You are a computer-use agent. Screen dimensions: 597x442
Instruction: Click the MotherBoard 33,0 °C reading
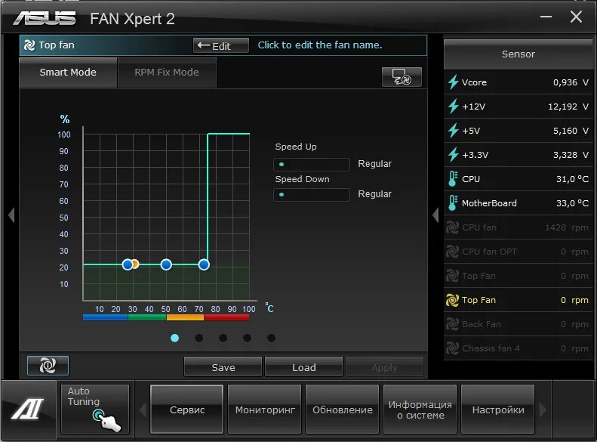click(x=572, y=203)
